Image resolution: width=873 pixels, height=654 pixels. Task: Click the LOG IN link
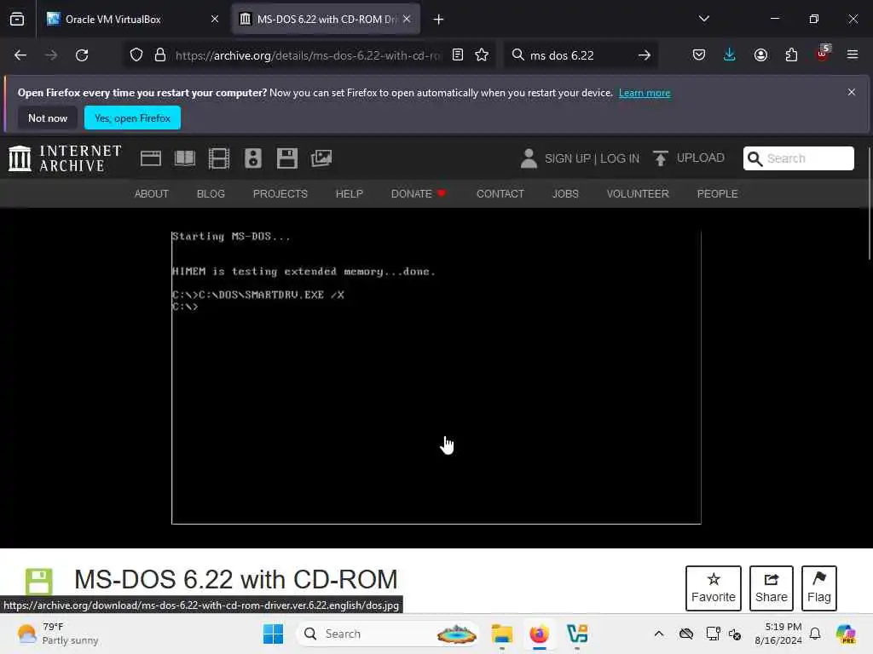[620, 158]
